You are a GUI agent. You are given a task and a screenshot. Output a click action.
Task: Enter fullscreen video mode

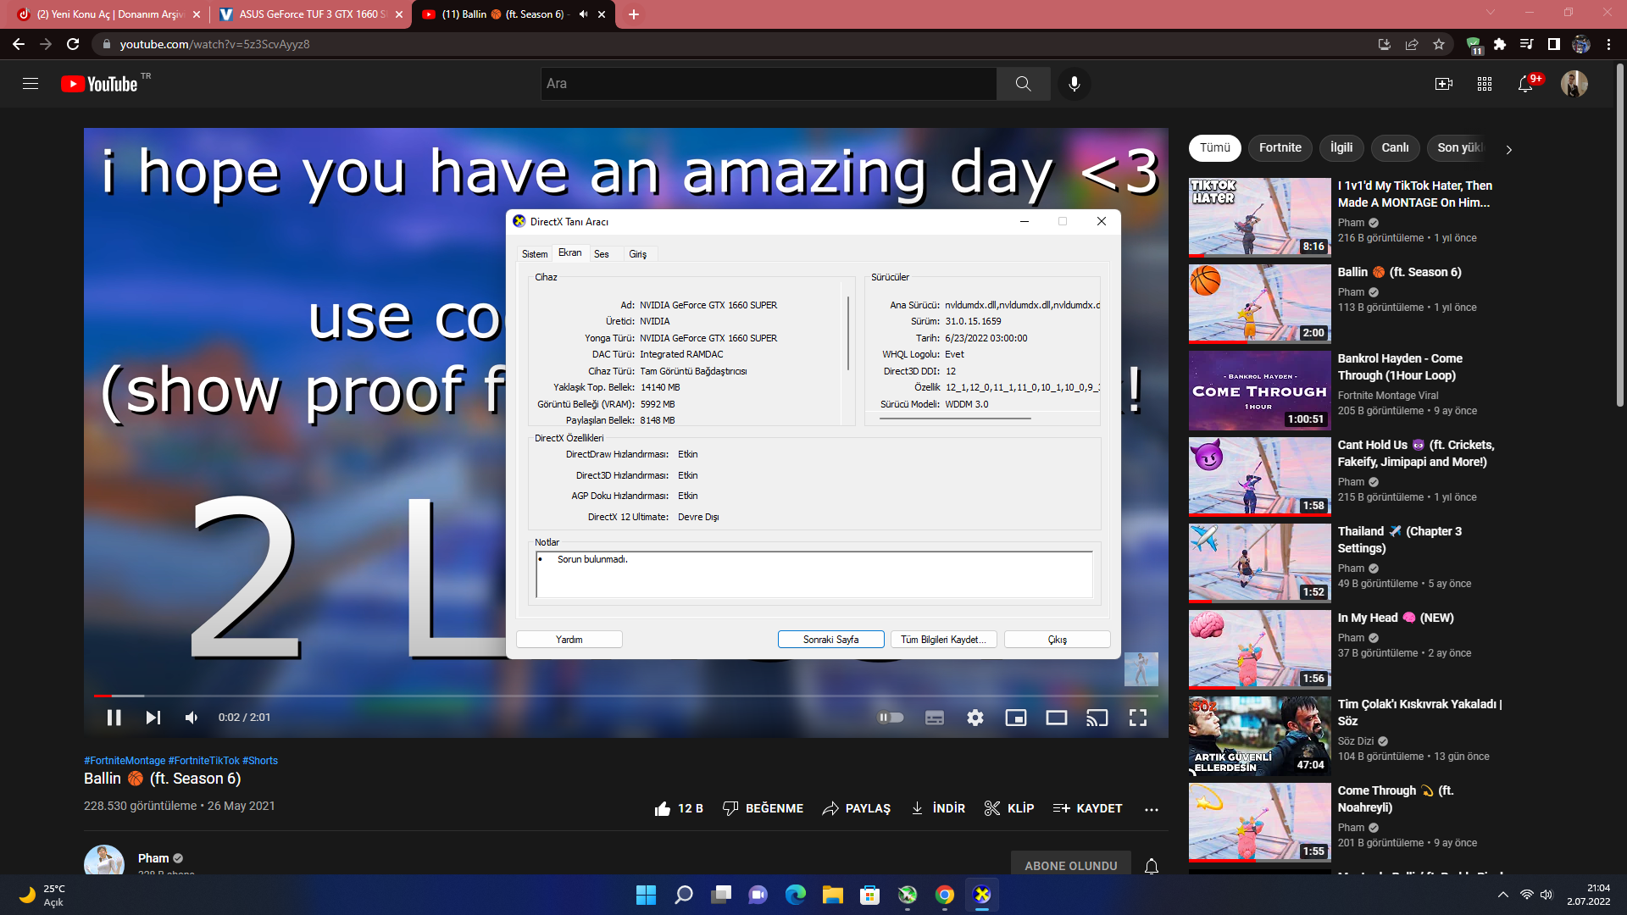1137,718
